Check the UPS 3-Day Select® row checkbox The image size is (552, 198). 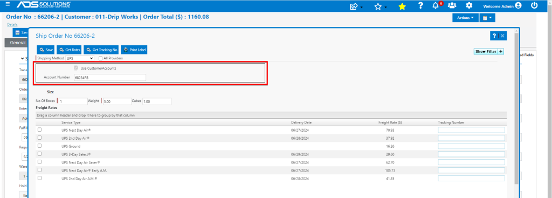click(39, 154)
